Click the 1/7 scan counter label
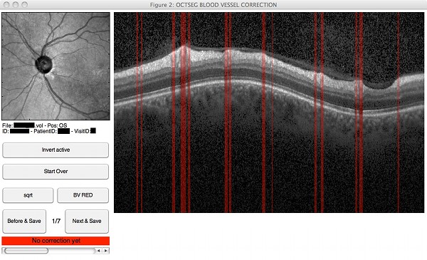Image resolution: width=427 pixels, height=260 pixels. pyautogui.click(x=56, y=221)
